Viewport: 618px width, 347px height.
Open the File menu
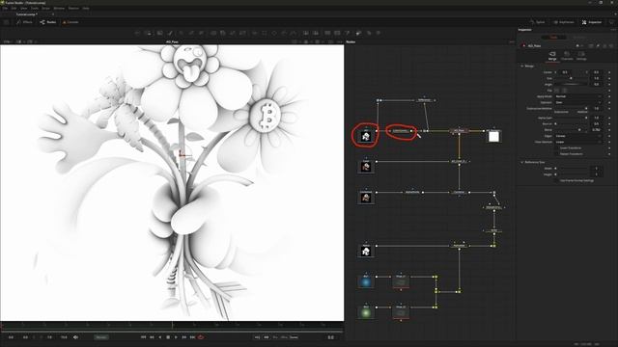click(5, 8)
